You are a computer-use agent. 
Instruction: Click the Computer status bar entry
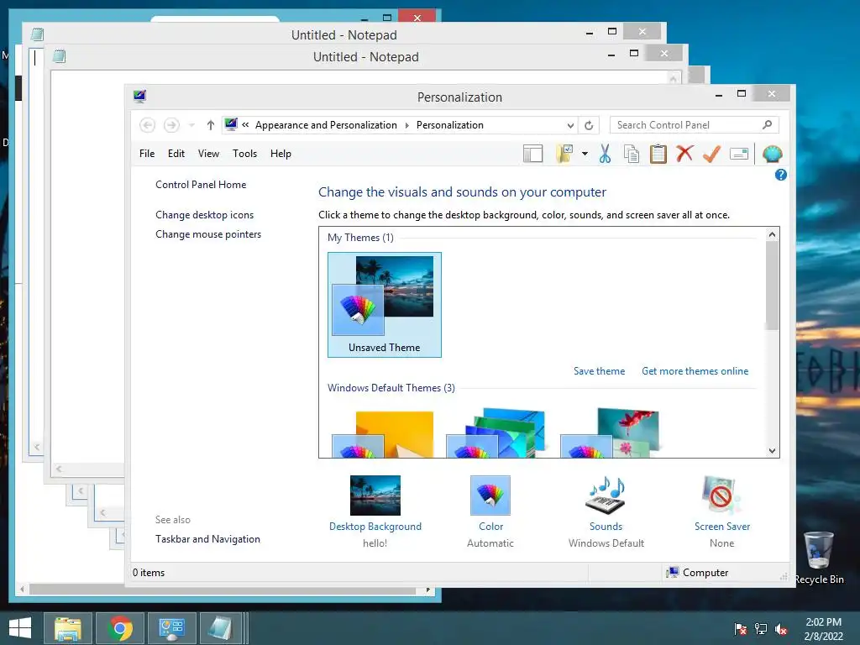pyautogui.click(x=697, y=573)
